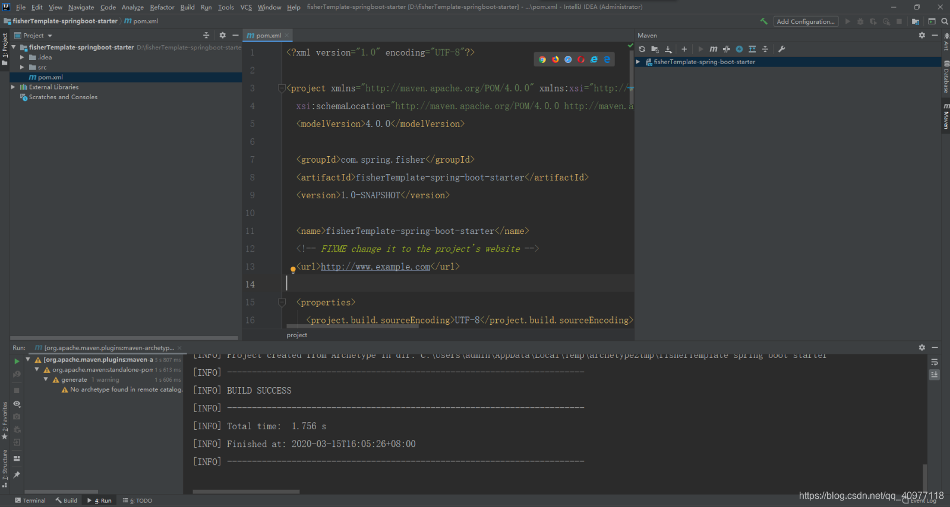Collapse fisherTemplate-springboot-starter project root
The width and height of the screenshot is (950, 507).
click(x=14, y=47)
